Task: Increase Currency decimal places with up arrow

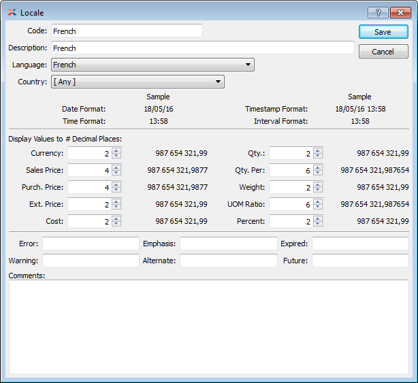Action: coord(116,150)
